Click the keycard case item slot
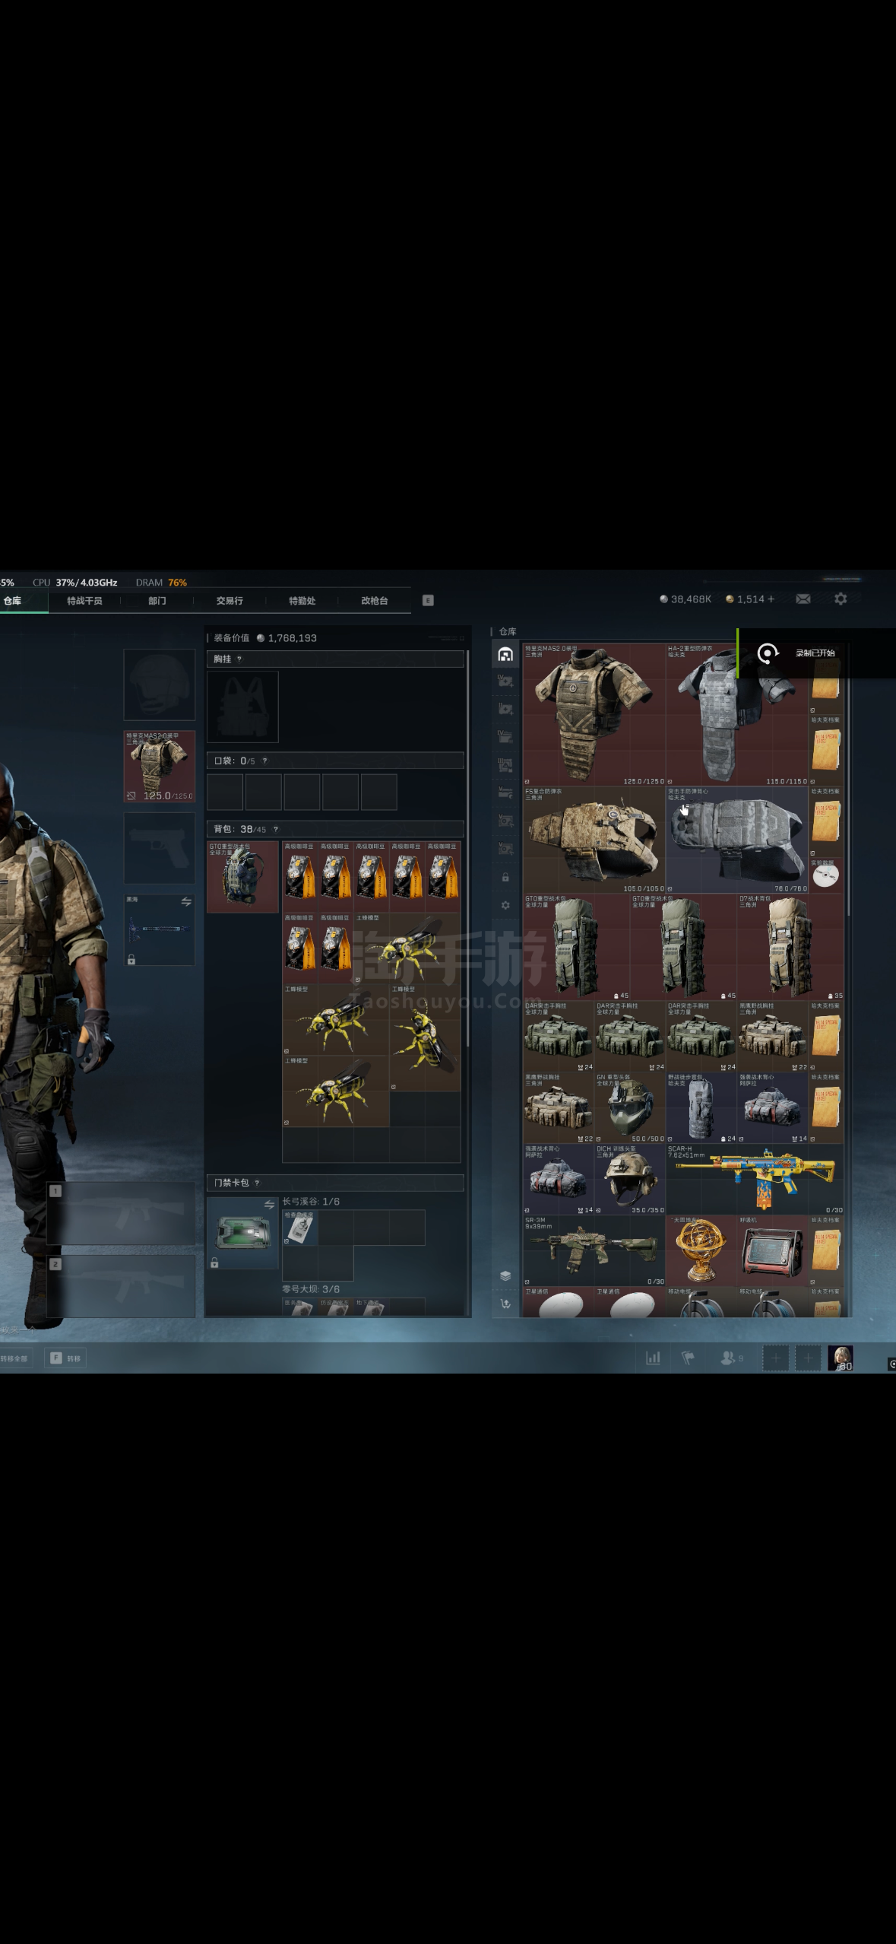Screen dimensions: 896x1944 tap(242, 1233)
